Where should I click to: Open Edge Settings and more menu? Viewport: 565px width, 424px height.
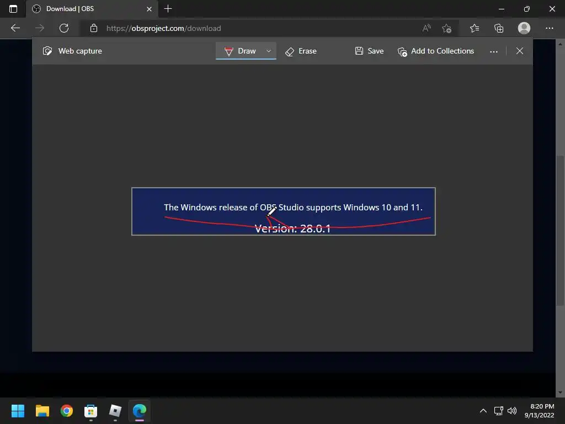point(549,28)
